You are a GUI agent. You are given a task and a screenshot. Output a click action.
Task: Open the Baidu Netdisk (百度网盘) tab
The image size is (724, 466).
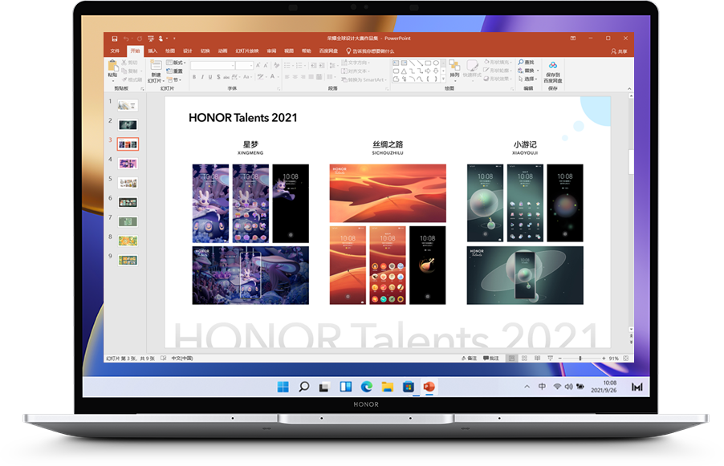(328, 51)
